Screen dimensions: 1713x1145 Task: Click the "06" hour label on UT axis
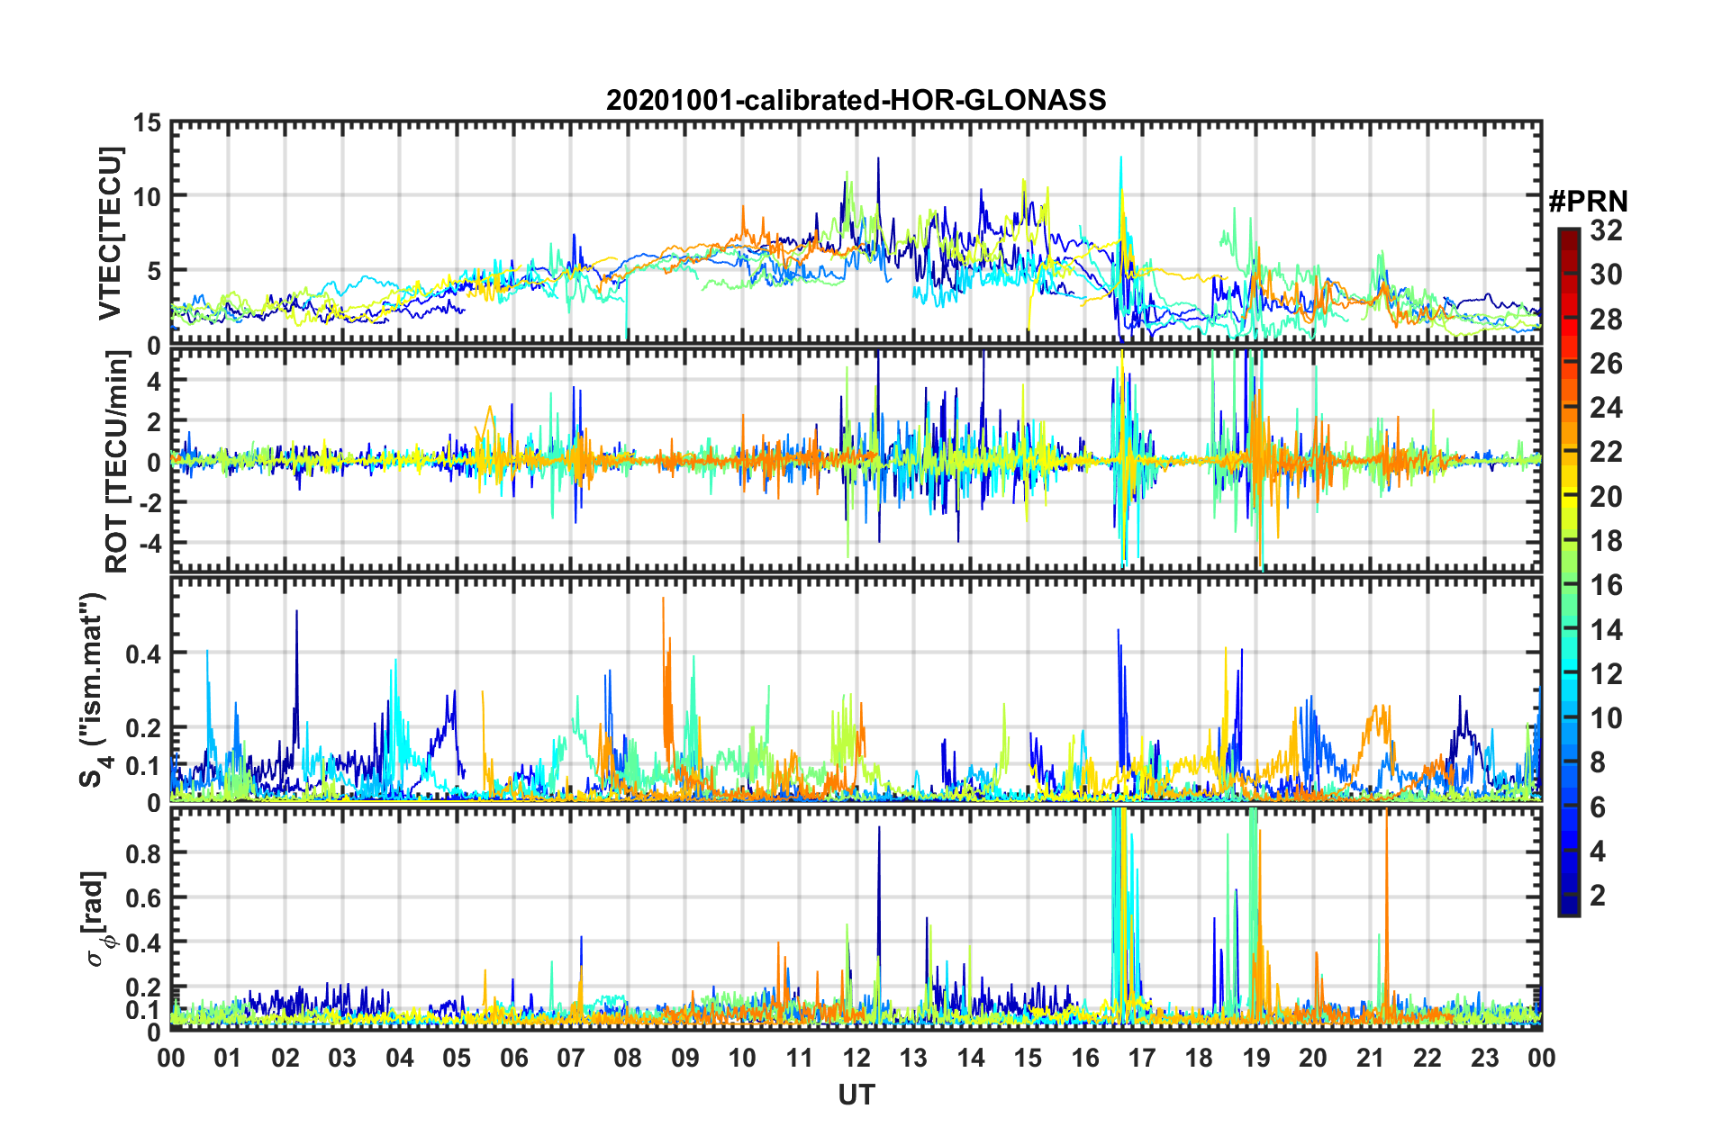pos(513,1058)
